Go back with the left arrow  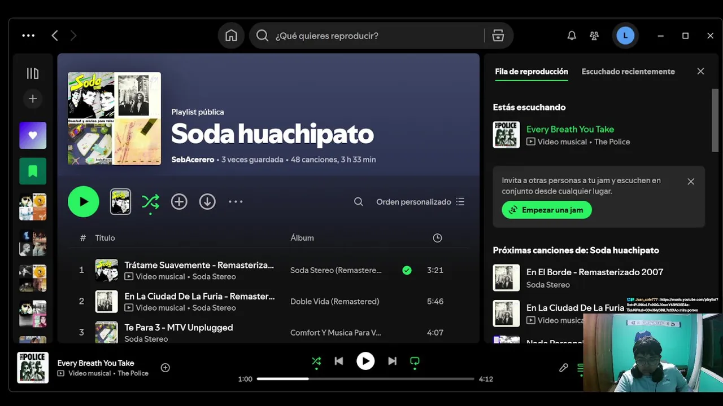point(55,36)
